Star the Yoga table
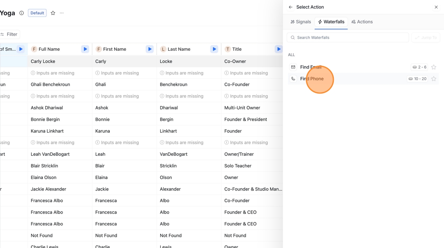The width and height of the screenshot is (444, 248). pyautogui.click(x=53, y=13)
